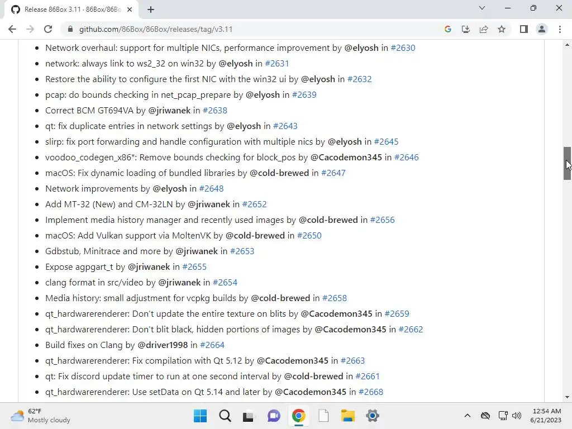This screenshot has width=572, height=429.
Task: Open pull request #2654
Action: click(x=225, y=282)
